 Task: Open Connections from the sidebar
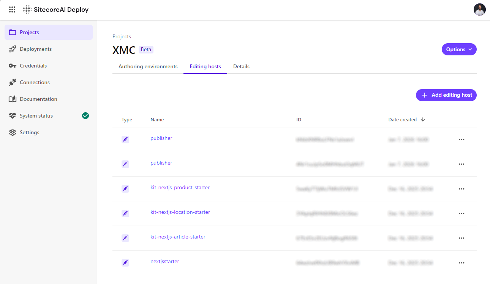35,82
